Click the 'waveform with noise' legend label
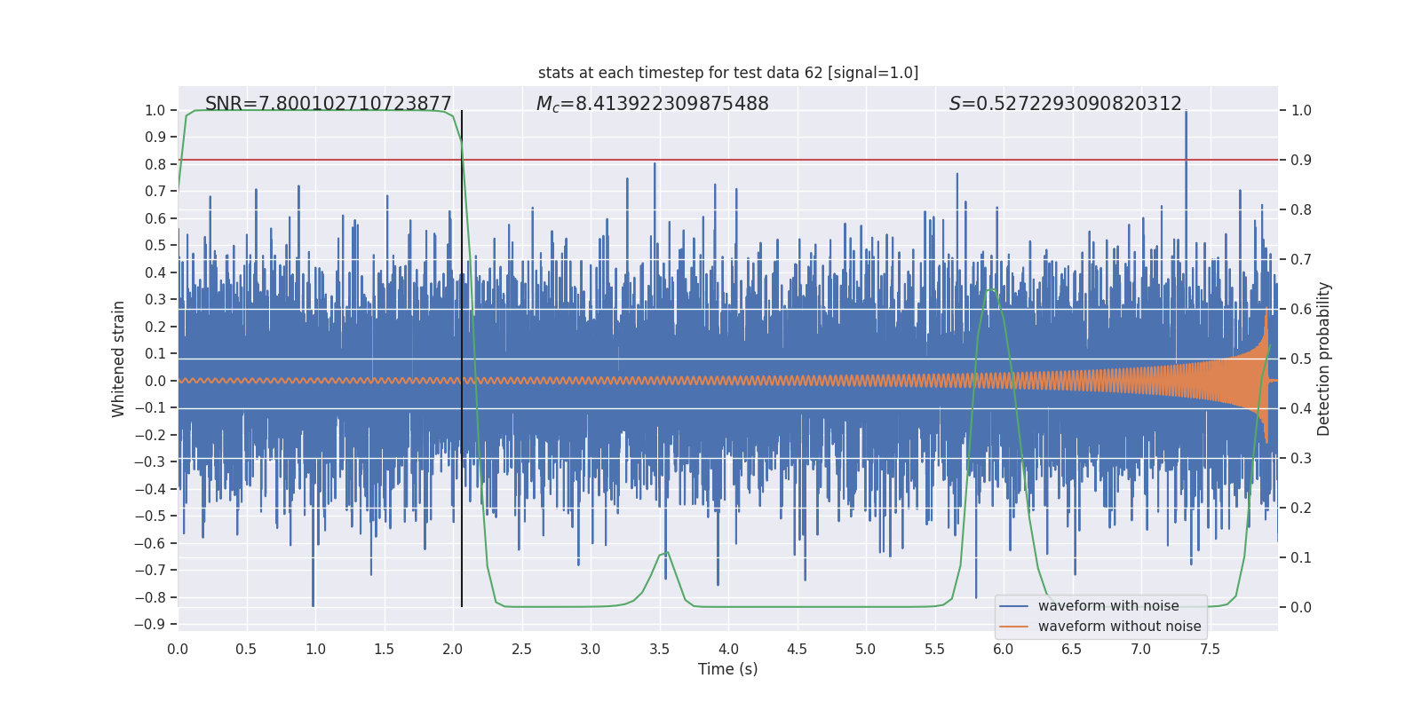The width and height of the screenshot is (1421, 710). pyautogui.click(x=1108, y=606)
